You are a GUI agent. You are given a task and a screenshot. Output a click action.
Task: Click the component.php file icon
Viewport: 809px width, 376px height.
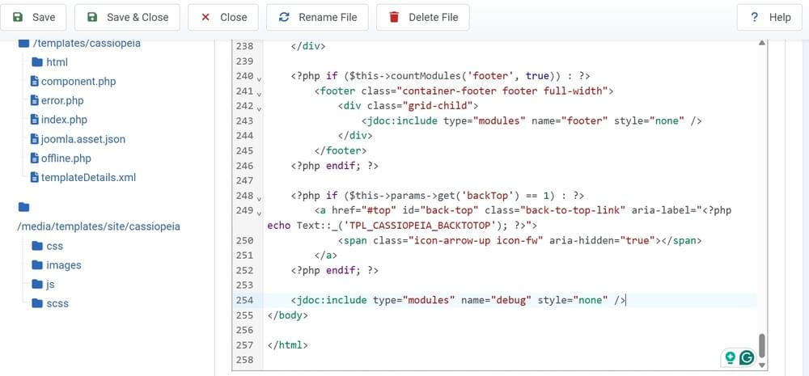35,82
